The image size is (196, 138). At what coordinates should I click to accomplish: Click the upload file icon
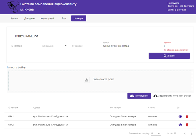[x=87, y=80]
